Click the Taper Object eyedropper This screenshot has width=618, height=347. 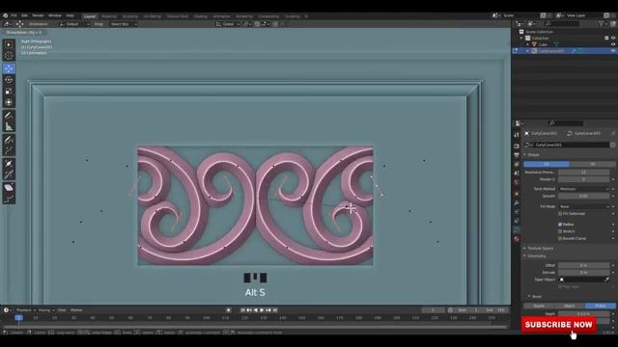tap(606, 280)
